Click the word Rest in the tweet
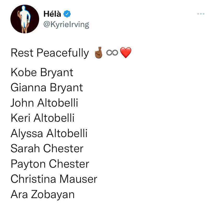Image resolution: width=216 pixels, height=207 pixels. (x=22, y=53)
